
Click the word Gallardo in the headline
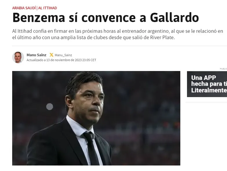pos(175,18)
